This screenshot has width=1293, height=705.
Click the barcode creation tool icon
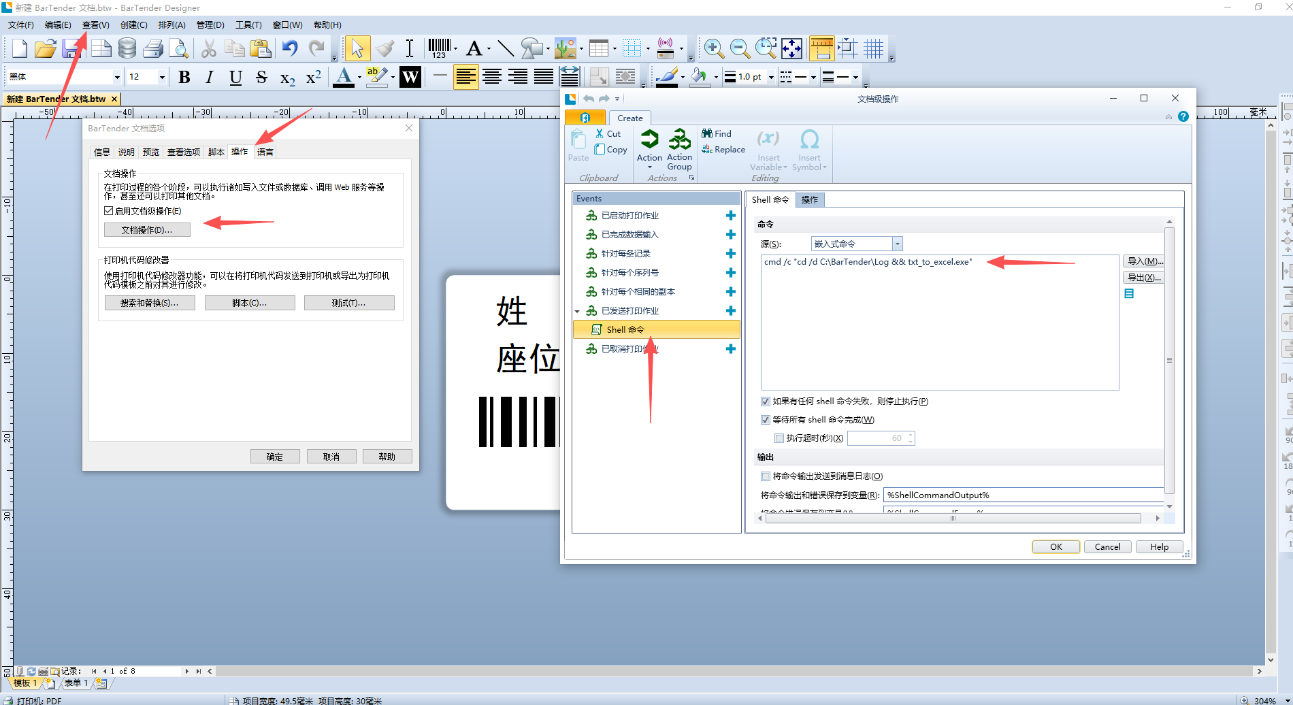tap(439, 48)
